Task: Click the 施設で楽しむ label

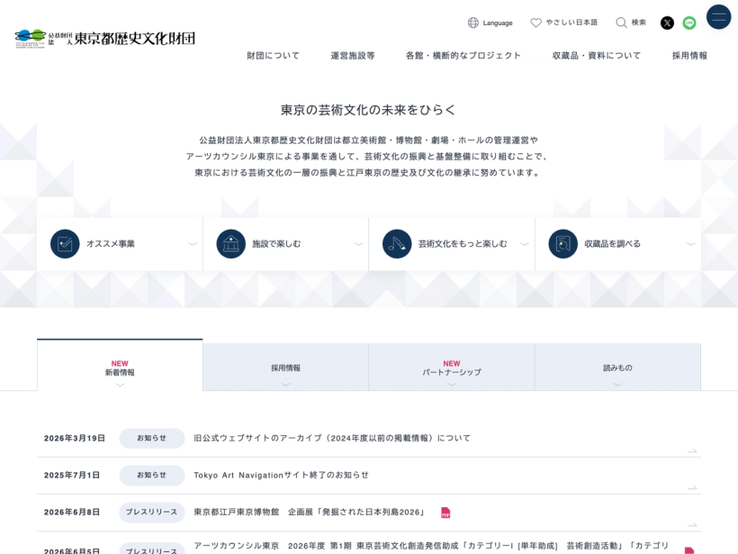Action: [x=276, y=243]
